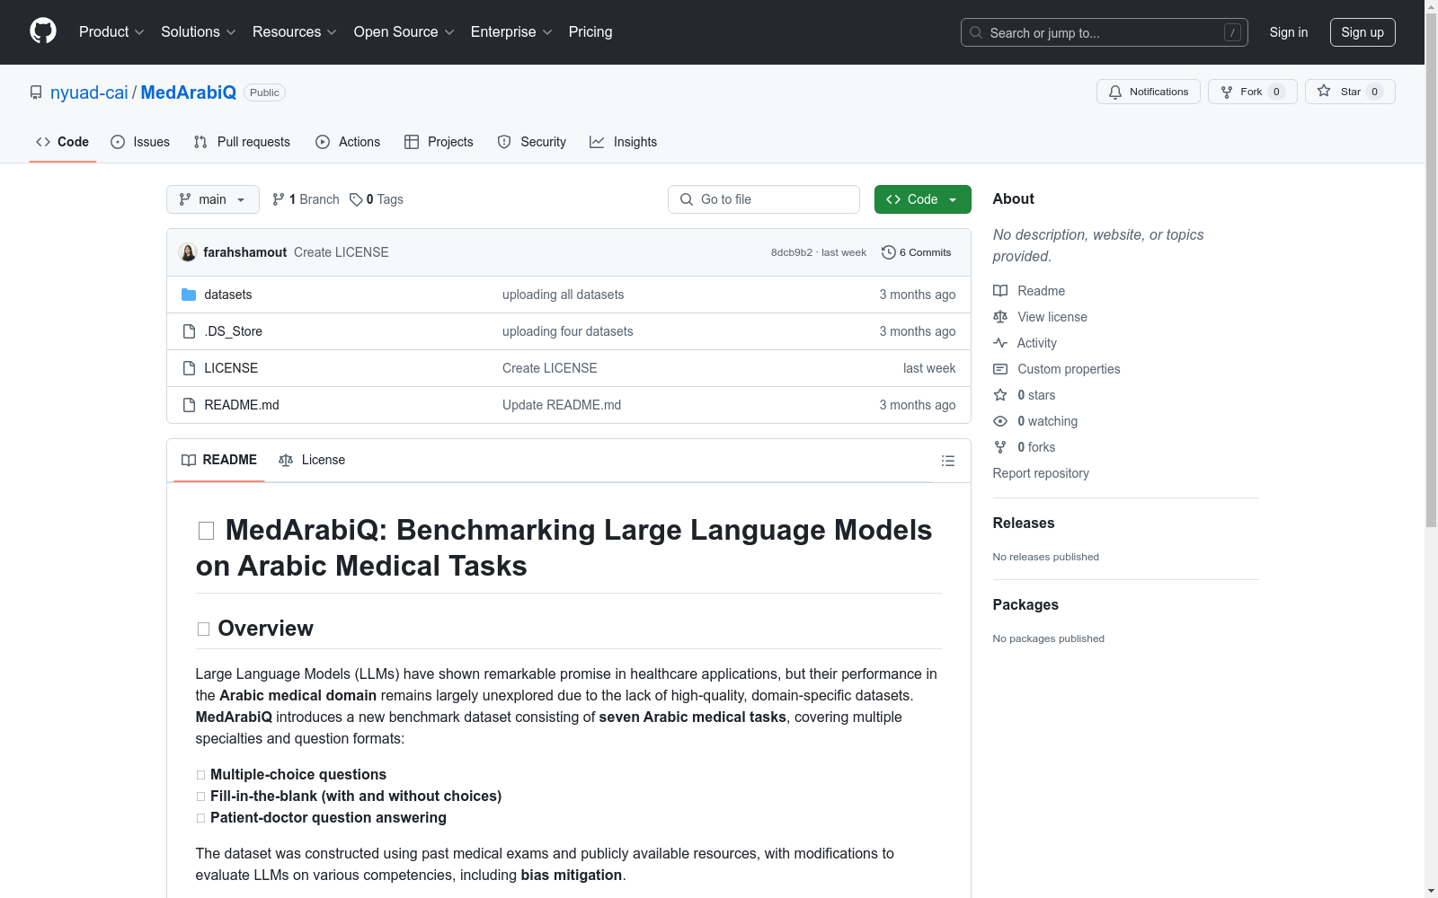Click the Sign up button
The height and width of the screenshot is (898, 1438).
1363,32
